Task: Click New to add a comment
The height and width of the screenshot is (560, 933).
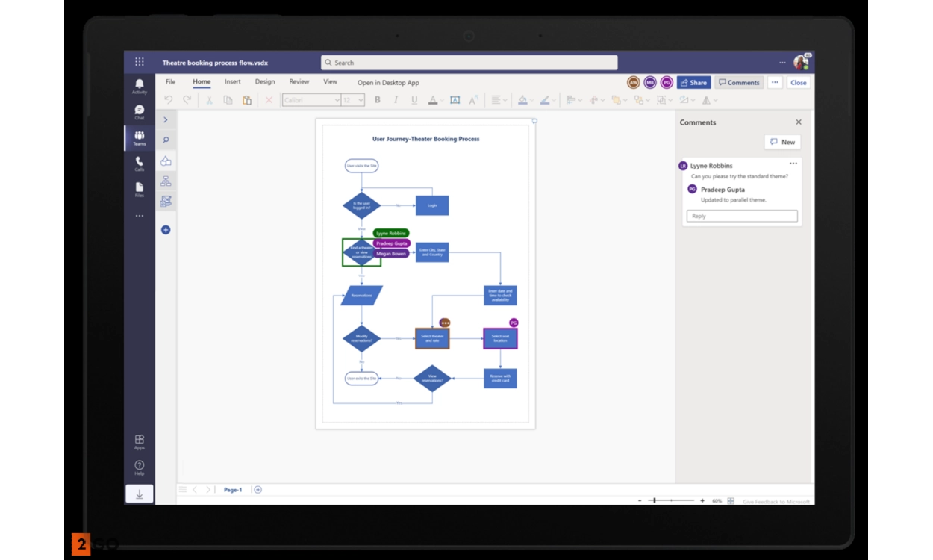Action: (x=782, y=142)
